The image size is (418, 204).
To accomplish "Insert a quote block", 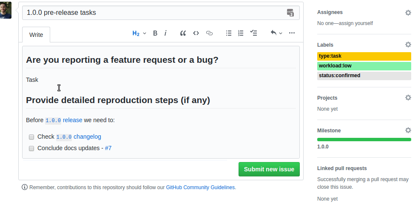I will point(183,33).
